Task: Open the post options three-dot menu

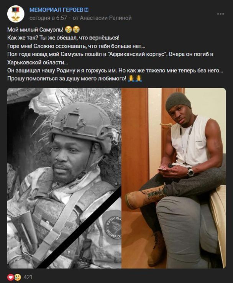Action: pos(220,14)
